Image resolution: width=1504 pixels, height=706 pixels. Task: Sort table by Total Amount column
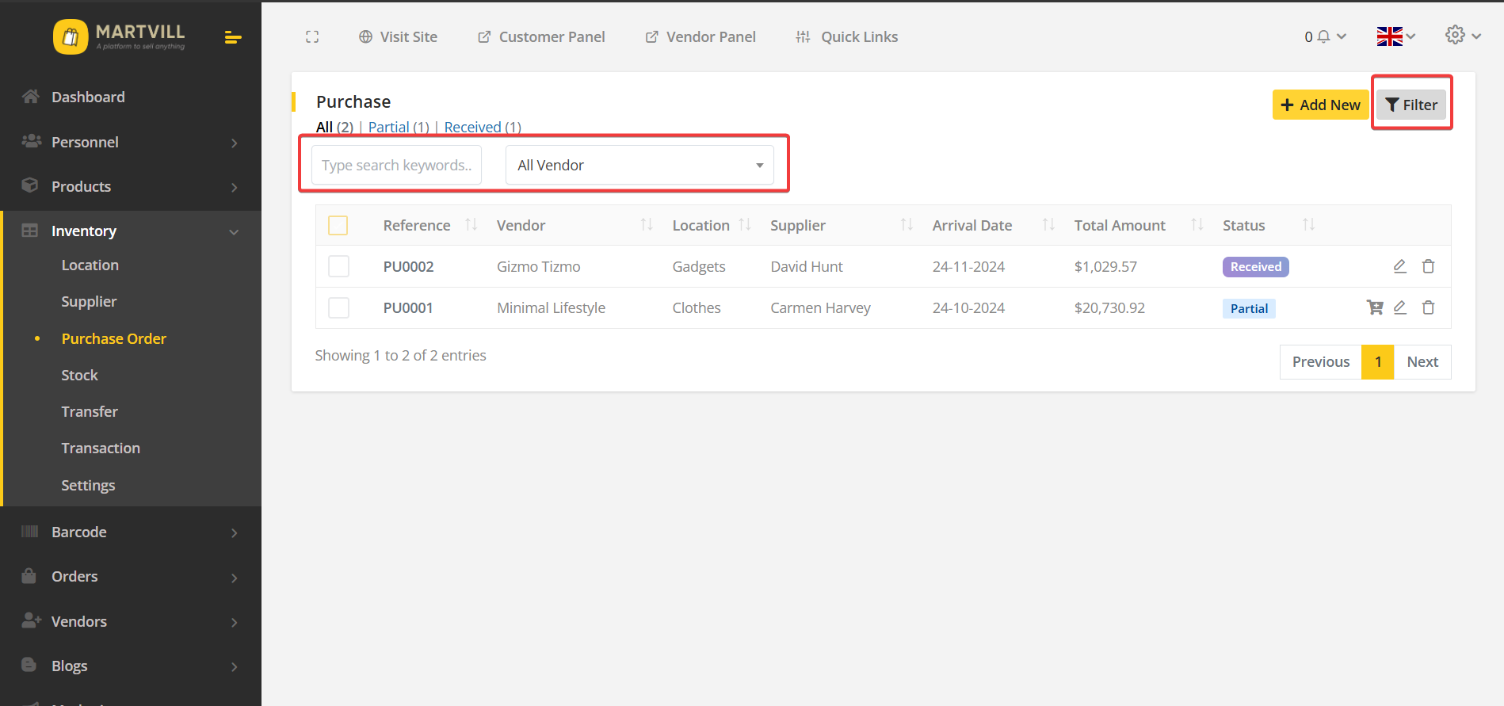coord(1120,225)
